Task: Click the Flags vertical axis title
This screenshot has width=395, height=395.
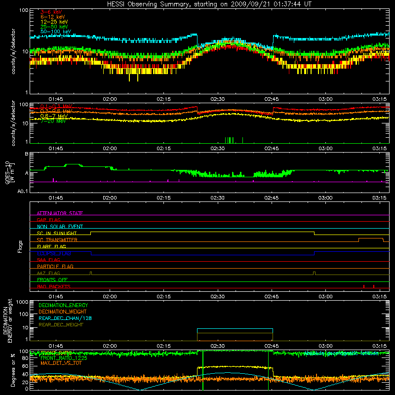Action: click(x=20, y=246)
